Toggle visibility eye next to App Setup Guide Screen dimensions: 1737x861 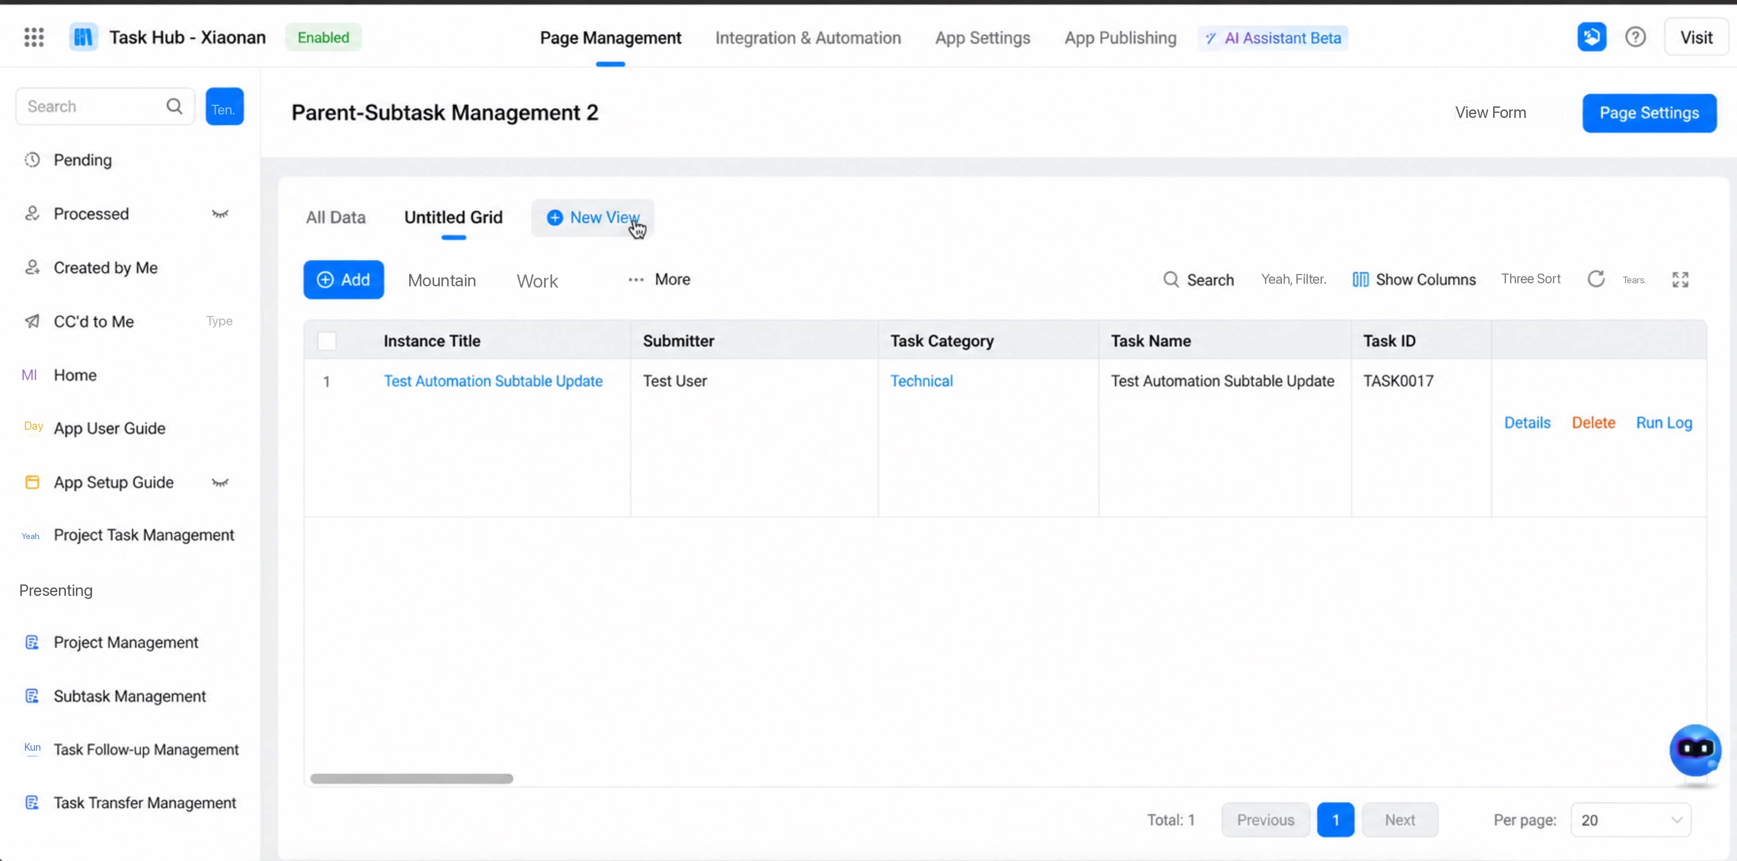(x=220, y=482)
